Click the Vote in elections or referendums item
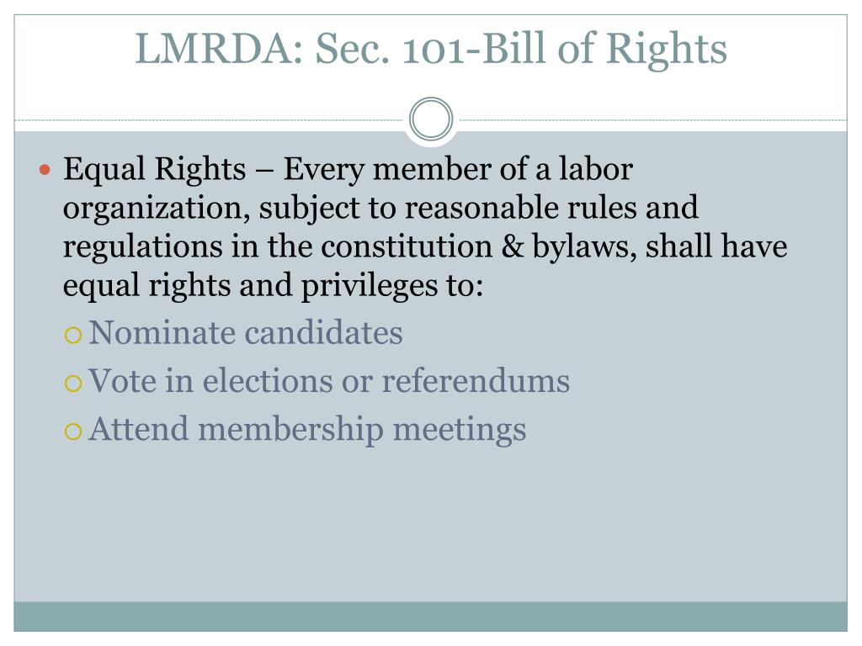Viewport: 862px width, 646px height. click(x=329, y=381)
